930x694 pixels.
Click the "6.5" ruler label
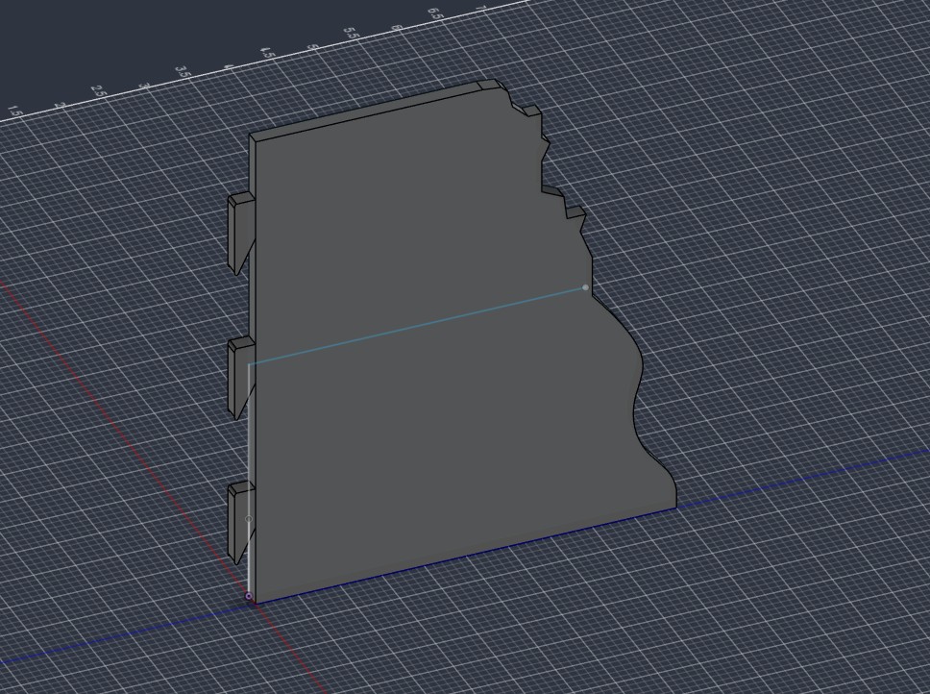[x=435, y=13]
